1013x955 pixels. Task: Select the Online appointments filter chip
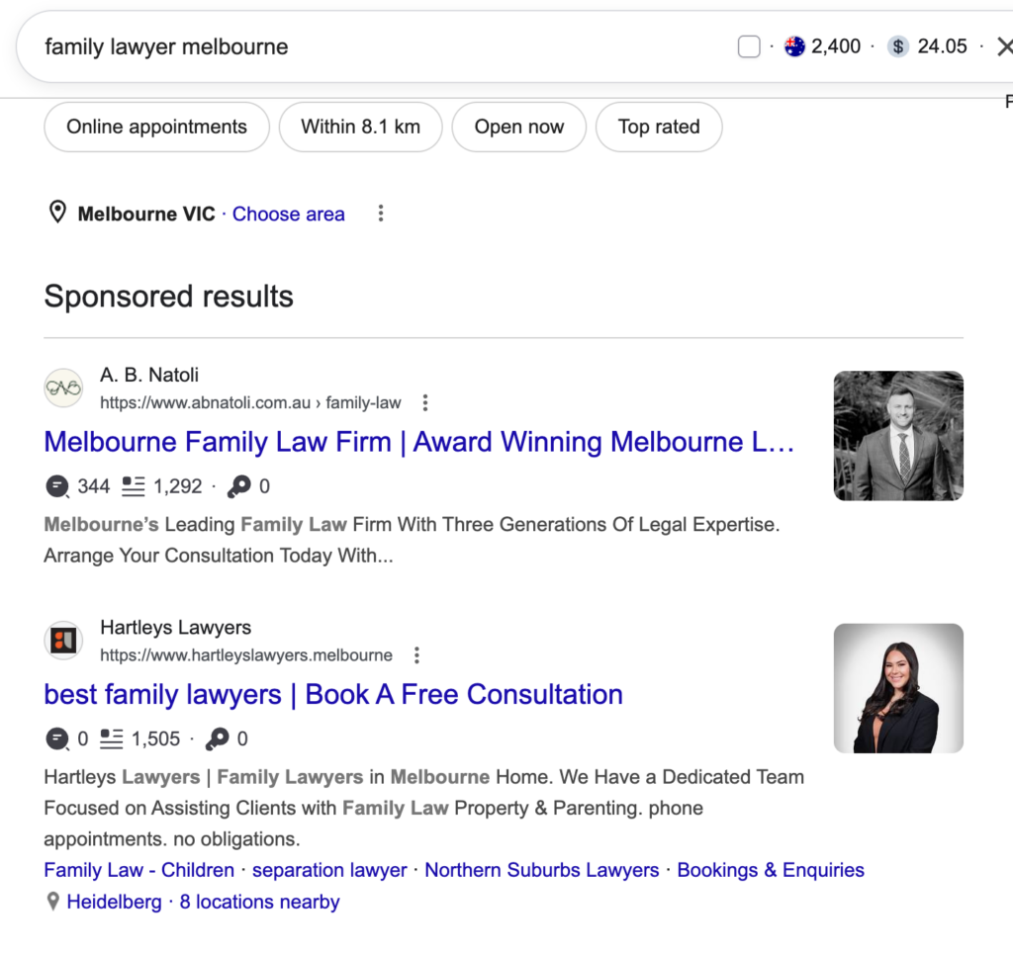pos(157,127)
